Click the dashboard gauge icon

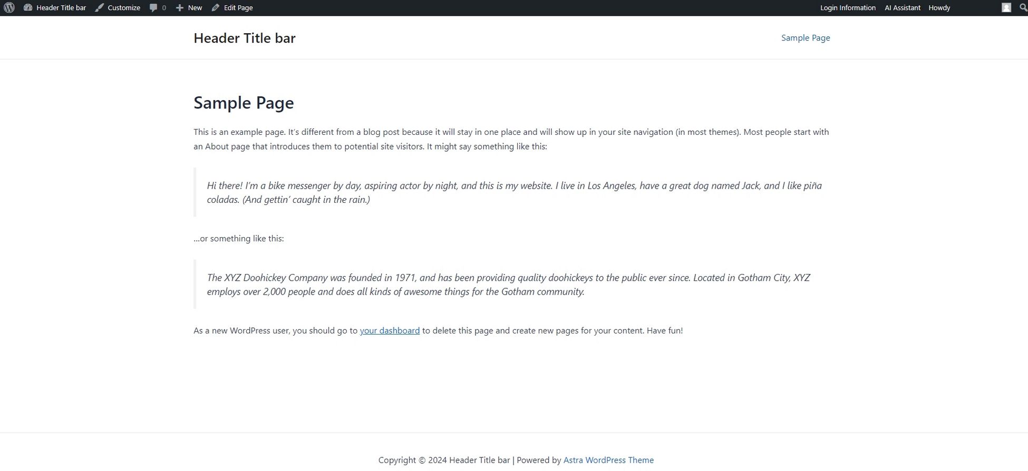pyautogui.click(x=28, y=7)
